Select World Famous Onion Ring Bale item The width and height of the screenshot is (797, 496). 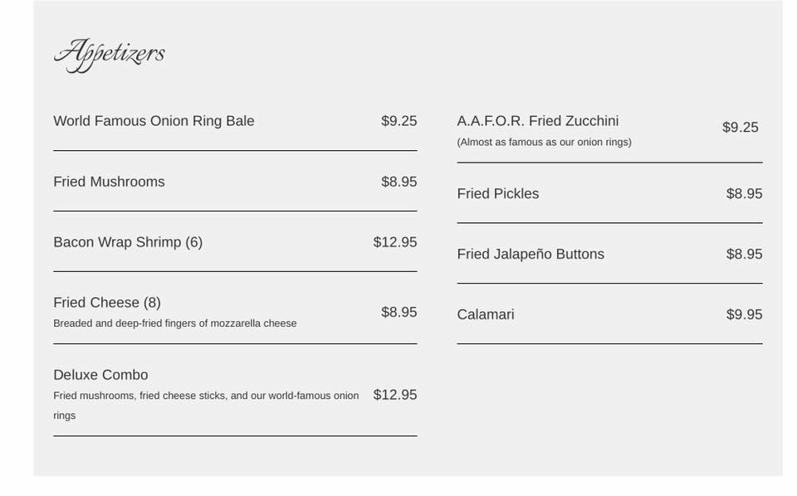pos(154,121)
